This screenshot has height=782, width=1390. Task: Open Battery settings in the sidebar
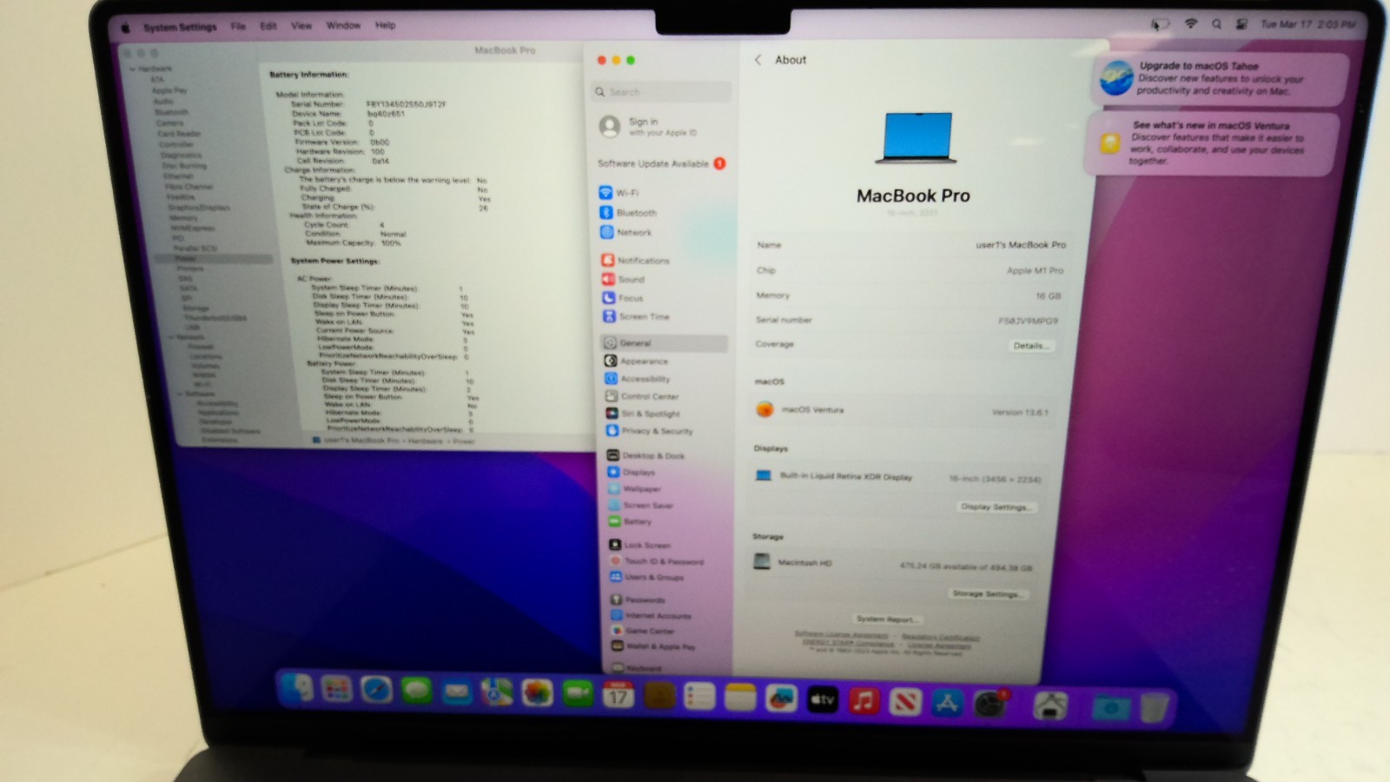tap(630, 521)
